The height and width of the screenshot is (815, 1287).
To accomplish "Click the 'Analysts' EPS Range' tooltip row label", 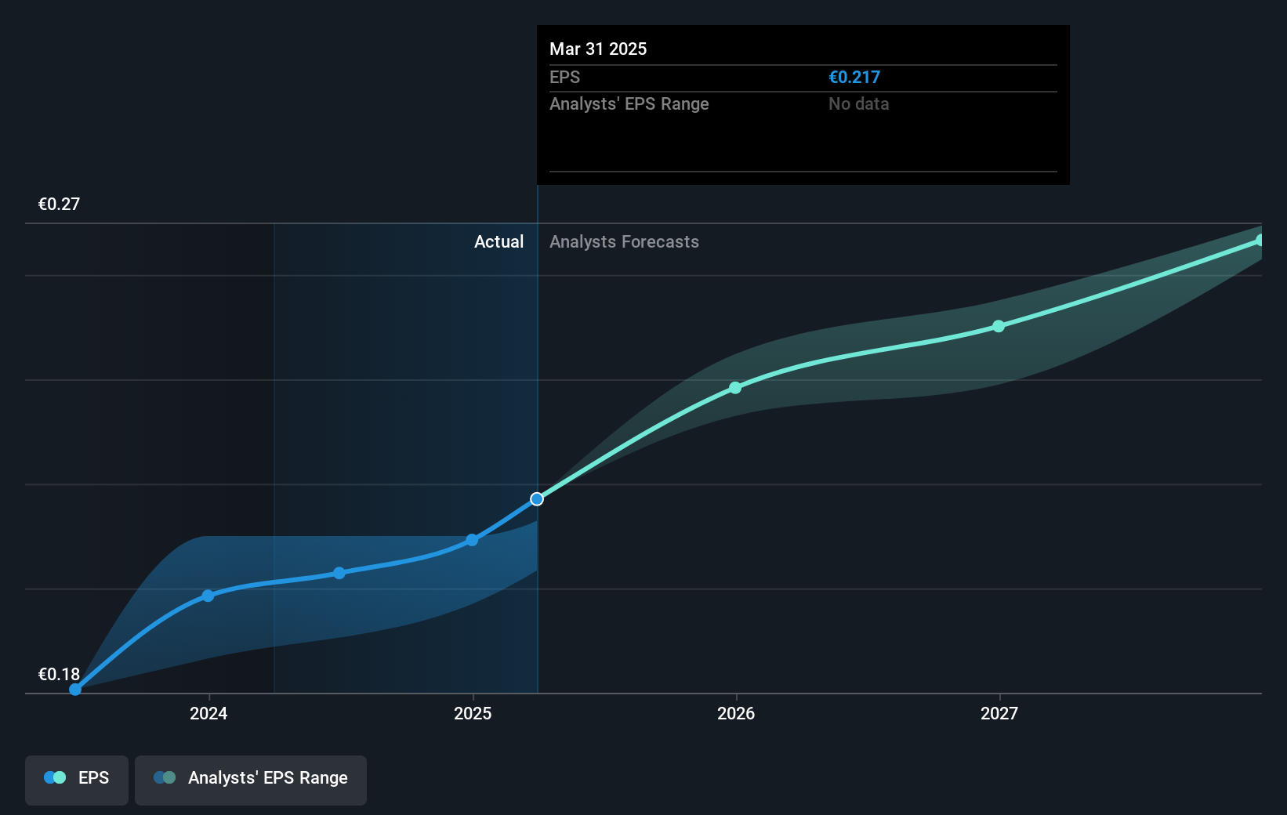I will click(x=629, y=103).
